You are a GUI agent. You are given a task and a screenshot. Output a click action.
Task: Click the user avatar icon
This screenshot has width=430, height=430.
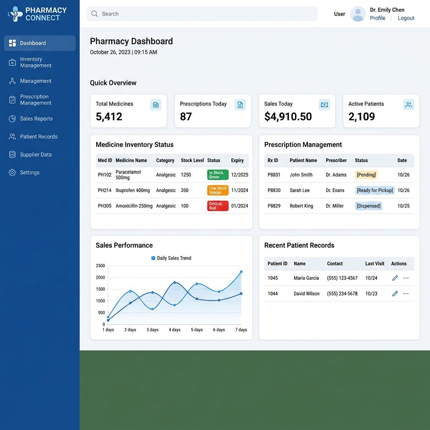[358, 14]
